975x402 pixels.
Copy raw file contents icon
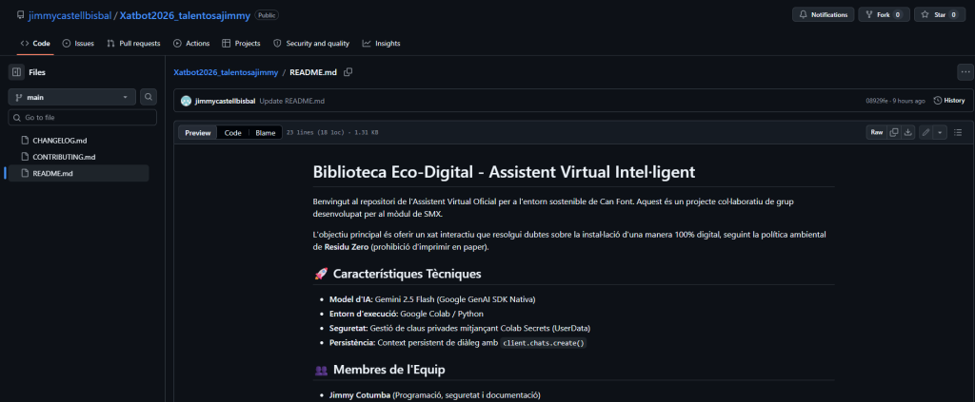coord(893,132)
